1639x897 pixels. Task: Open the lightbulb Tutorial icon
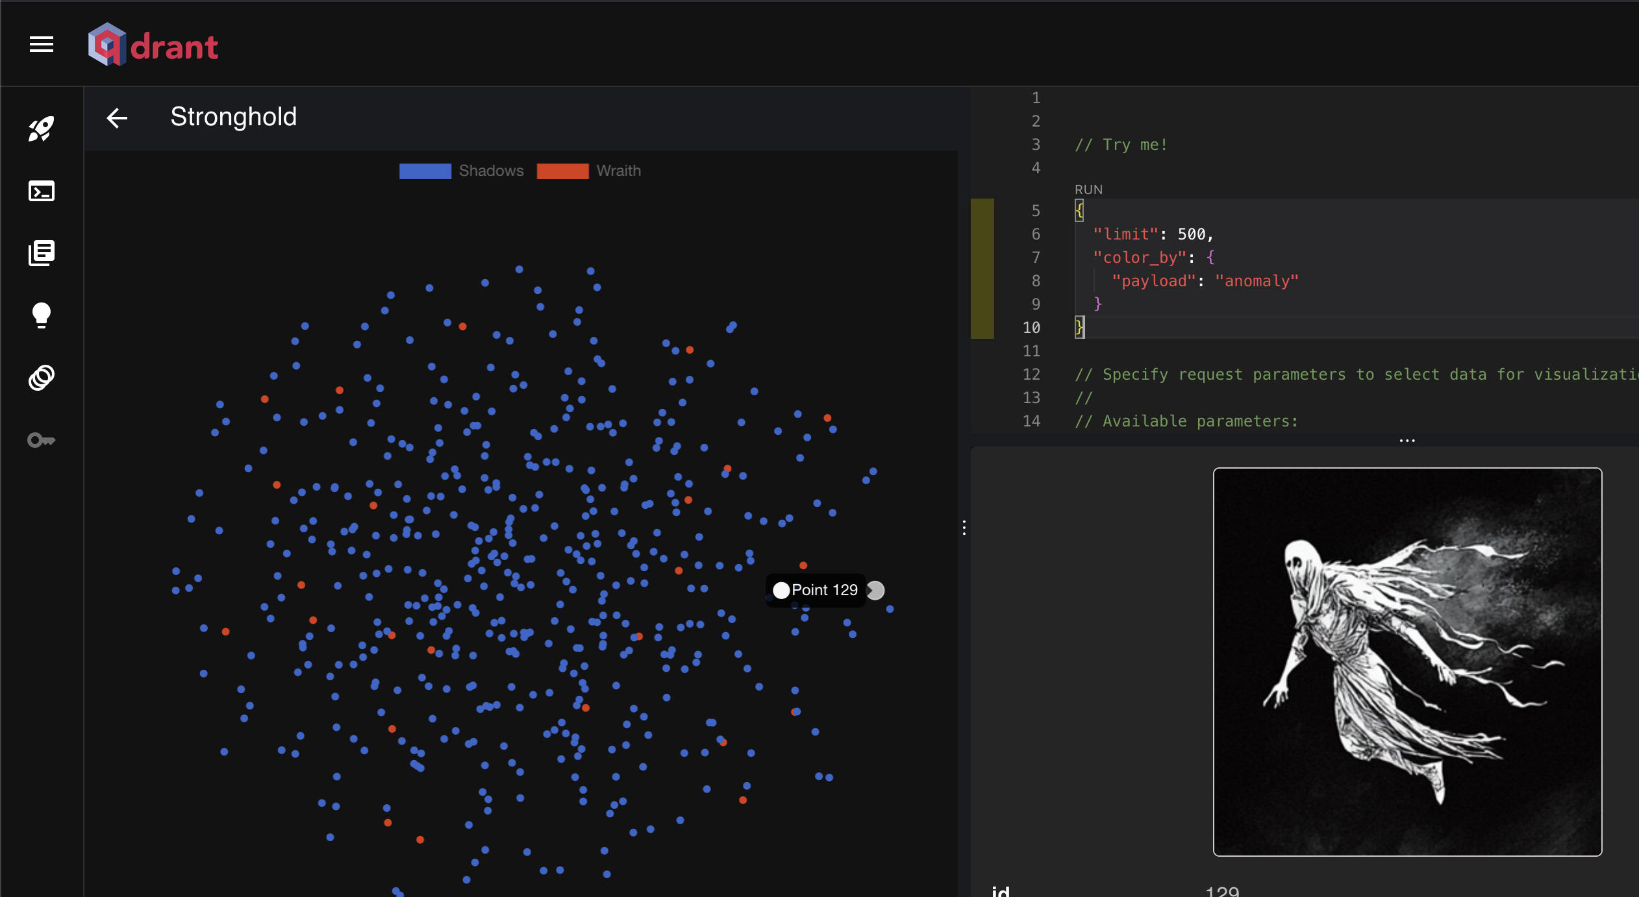click(x=42, y=315)
